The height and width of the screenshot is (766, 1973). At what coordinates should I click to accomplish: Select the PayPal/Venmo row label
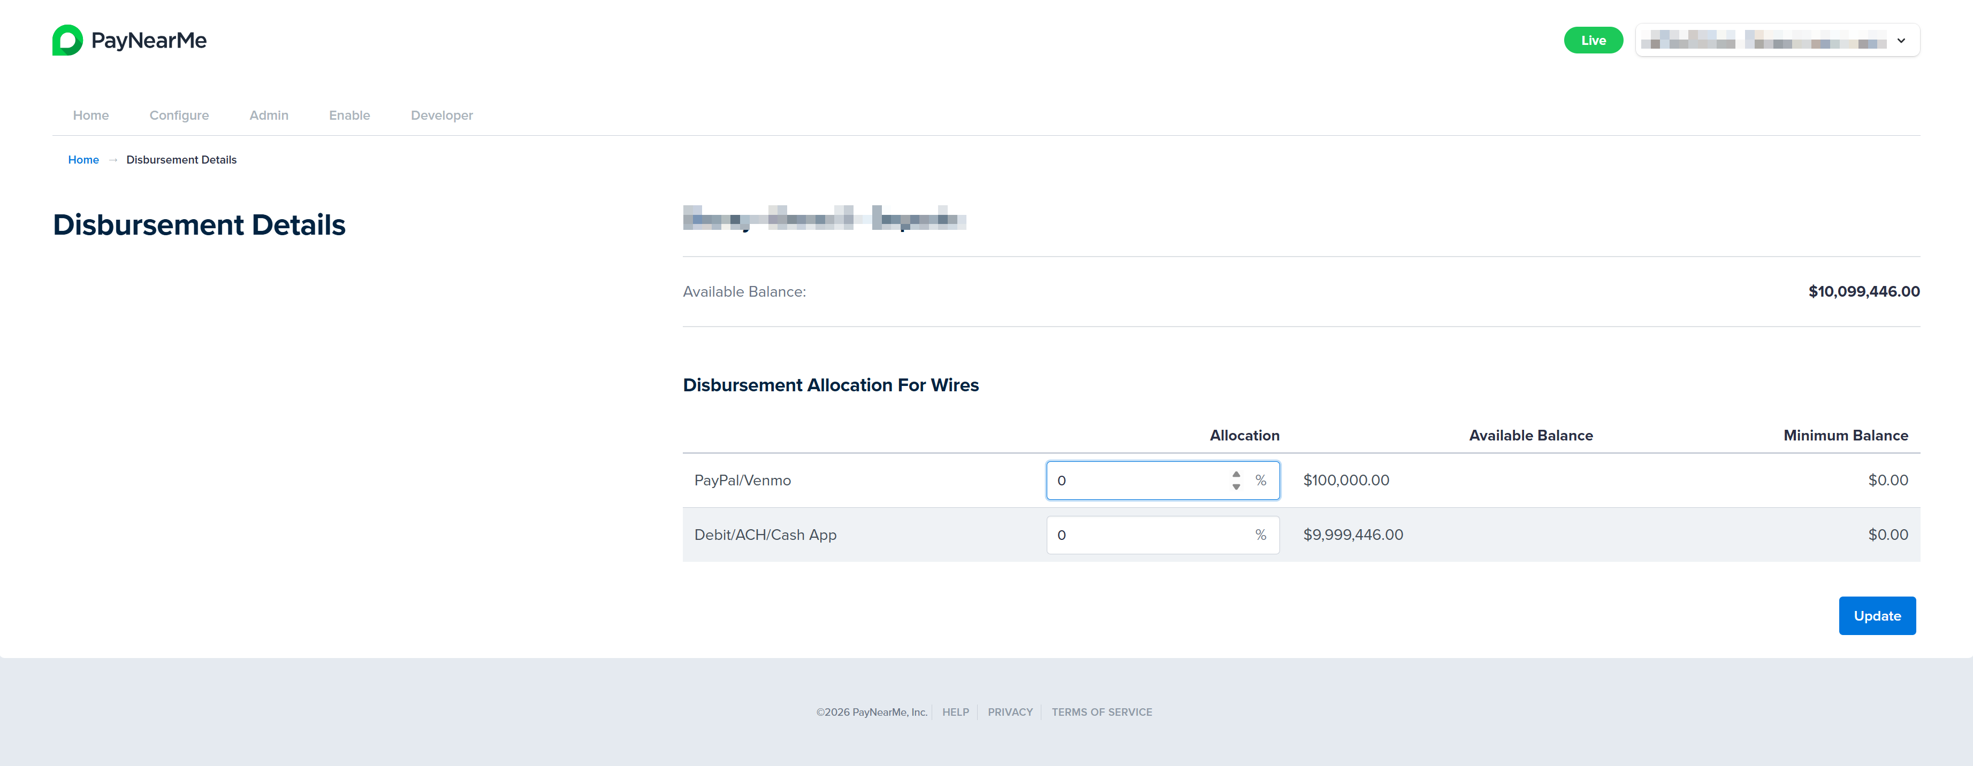[742, 481]
